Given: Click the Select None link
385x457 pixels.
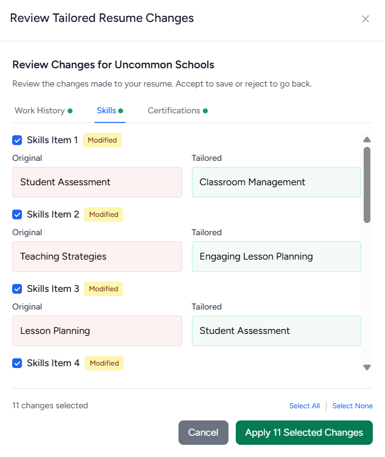Looking at the screenshot, I should 352,406.
